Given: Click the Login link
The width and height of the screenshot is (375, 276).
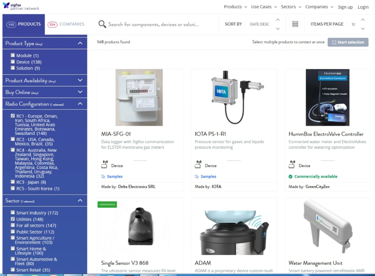Looking at the screenshot, I should (x=363, y=7).
